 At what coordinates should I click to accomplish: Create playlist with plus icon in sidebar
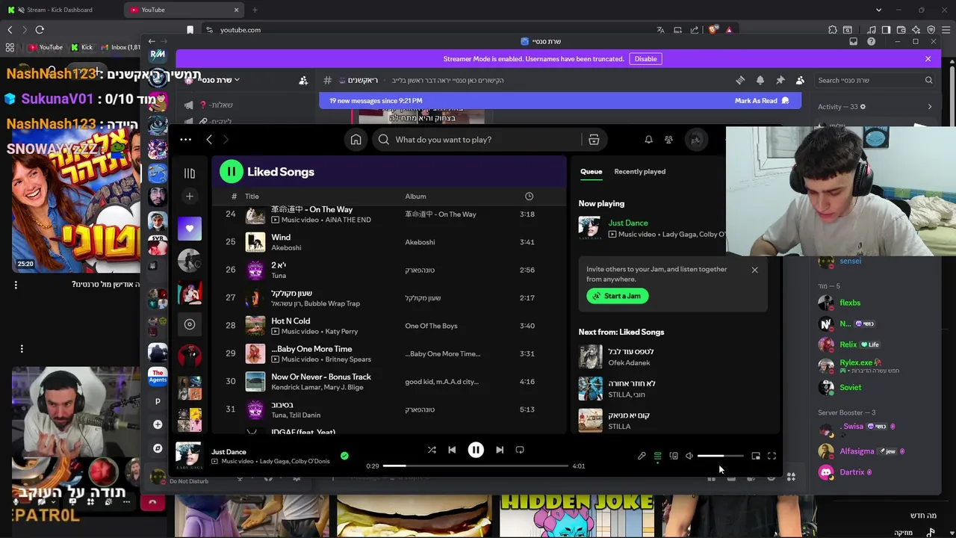coord(190,197)
